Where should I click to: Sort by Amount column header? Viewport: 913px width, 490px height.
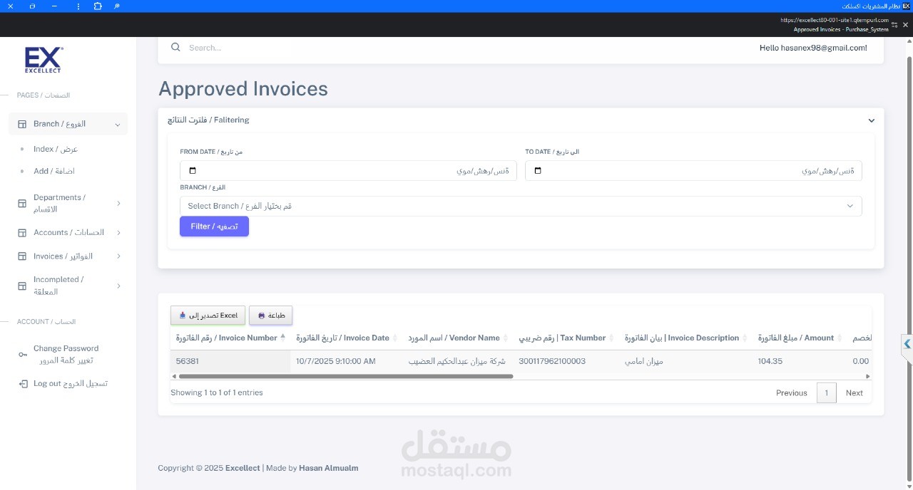tap(799, 338)
